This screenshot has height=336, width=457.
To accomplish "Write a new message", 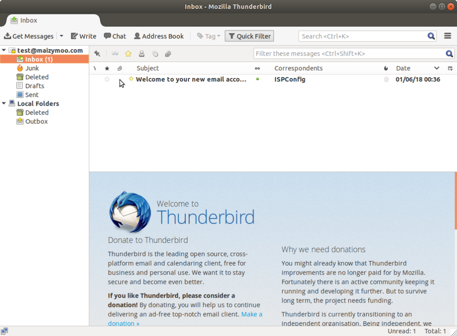I will tap(83, 36).
